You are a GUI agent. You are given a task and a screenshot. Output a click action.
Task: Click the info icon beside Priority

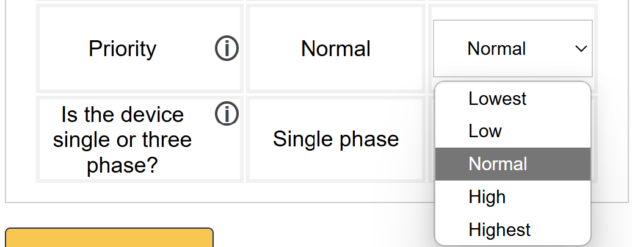tap(227, 49)
